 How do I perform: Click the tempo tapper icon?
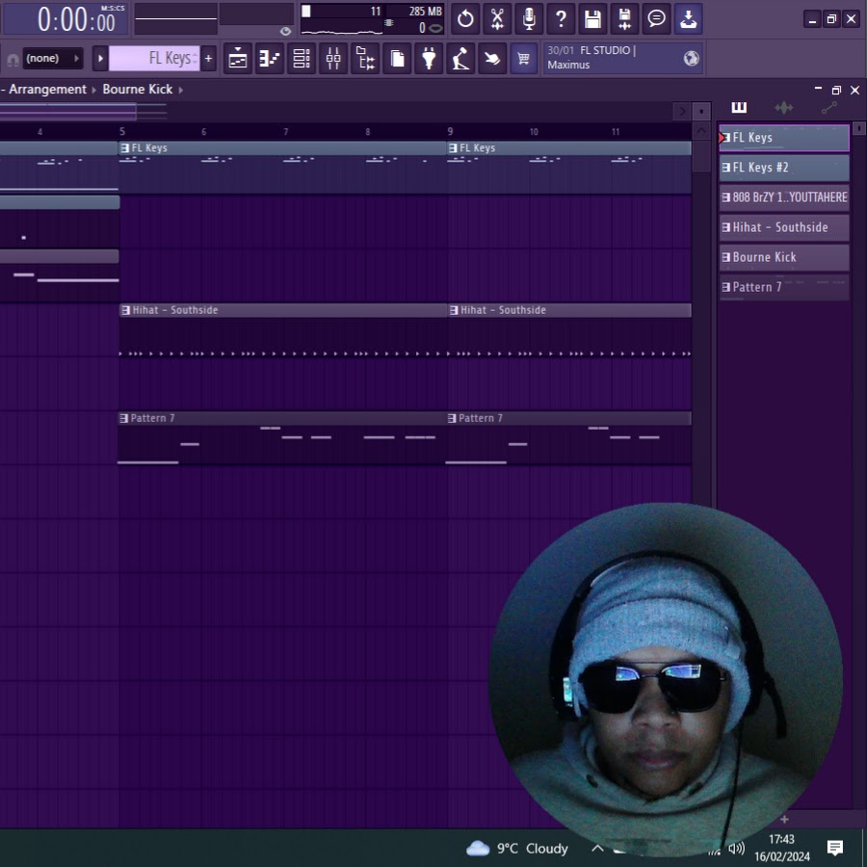pyautogui.click(x=460, y=58)
